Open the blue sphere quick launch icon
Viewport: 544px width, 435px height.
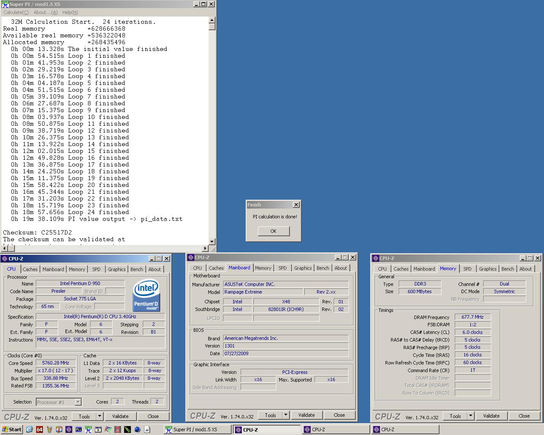pos(137,429)
